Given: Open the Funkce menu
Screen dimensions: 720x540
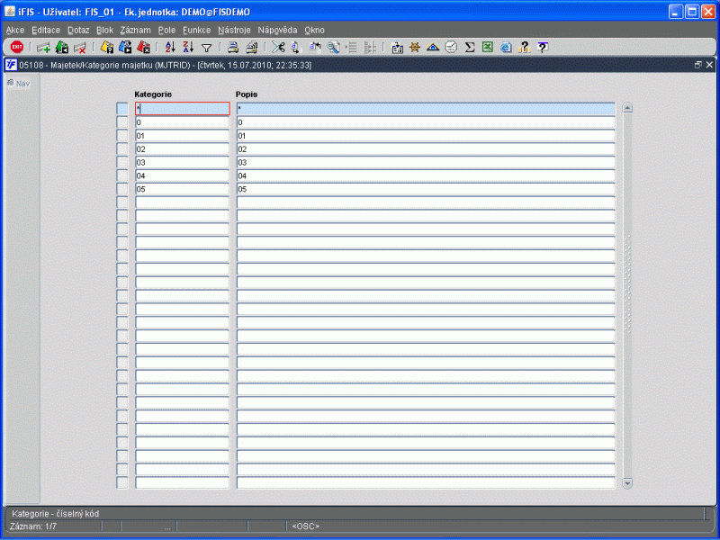Looking at the screenshot, I should tap(196, 30).
